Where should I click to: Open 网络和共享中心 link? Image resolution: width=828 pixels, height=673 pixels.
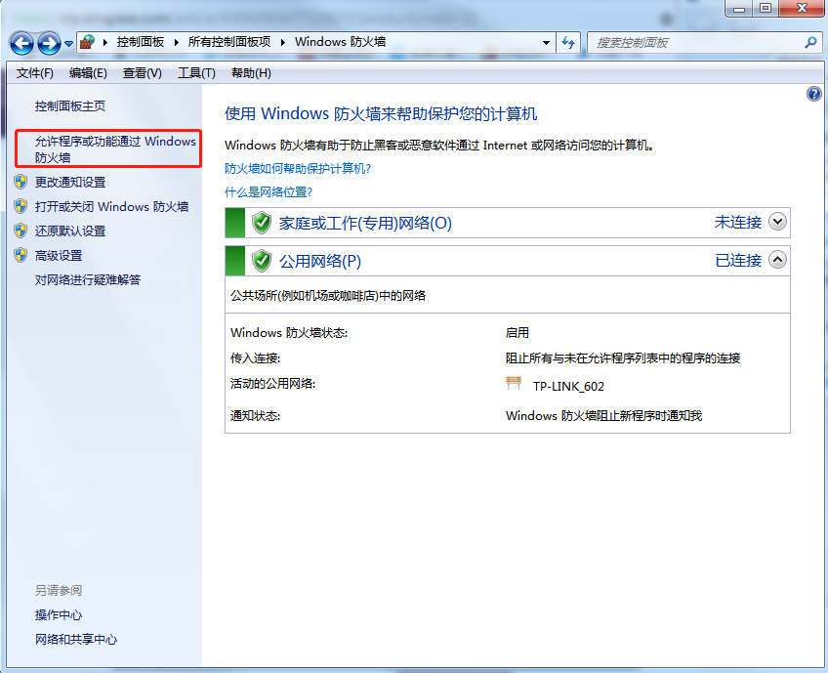coord(76,639)
